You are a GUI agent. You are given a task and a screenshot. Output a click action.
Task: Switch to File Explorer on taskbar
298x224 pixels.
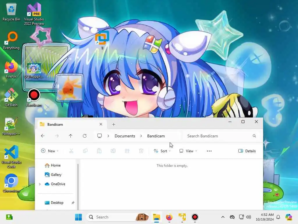pos(157,217)
